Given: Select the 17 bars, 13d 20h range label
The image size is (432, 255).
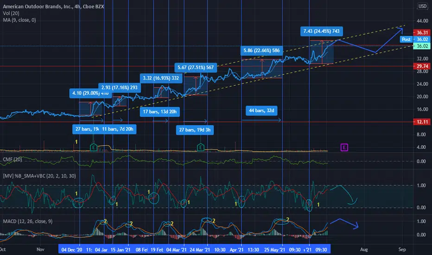Looking at the screenshot, I should pyautogui.click(x=160, y=112).
